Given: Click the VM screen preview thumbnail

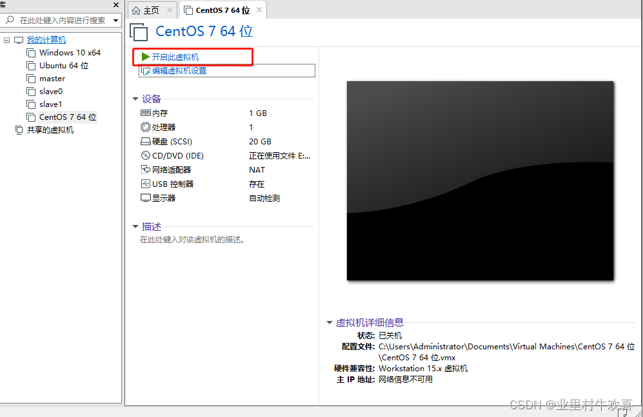Looking at the screenshot, I should [480, 180].
